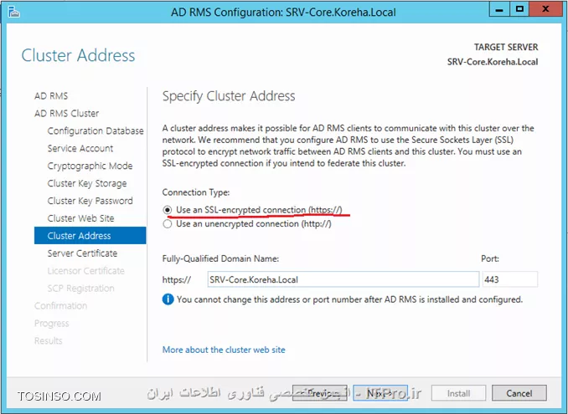Click the Results step in sidebar

pos(49,340)
